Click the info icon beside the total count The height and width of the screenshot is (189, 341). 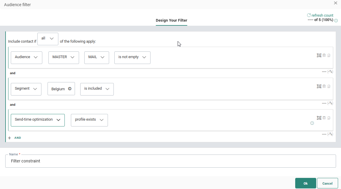pos(336,20)
